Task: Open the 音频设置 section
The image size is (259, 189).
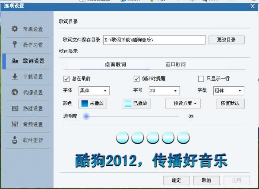Action: coord(28,124)
